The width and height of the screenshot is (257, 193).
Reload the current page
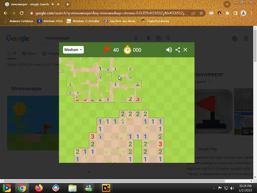[22, 13]
